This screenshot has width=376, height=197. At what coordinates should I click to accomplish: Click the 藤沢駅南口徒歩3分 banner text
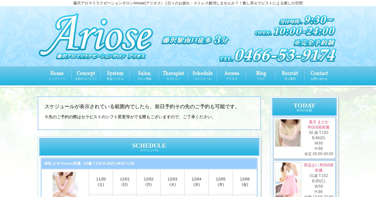point(195,40)
